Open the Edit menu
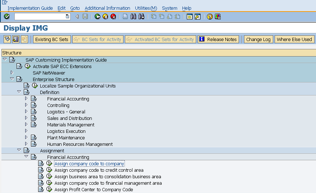316x193 pixels. click(x=62, y=8)
